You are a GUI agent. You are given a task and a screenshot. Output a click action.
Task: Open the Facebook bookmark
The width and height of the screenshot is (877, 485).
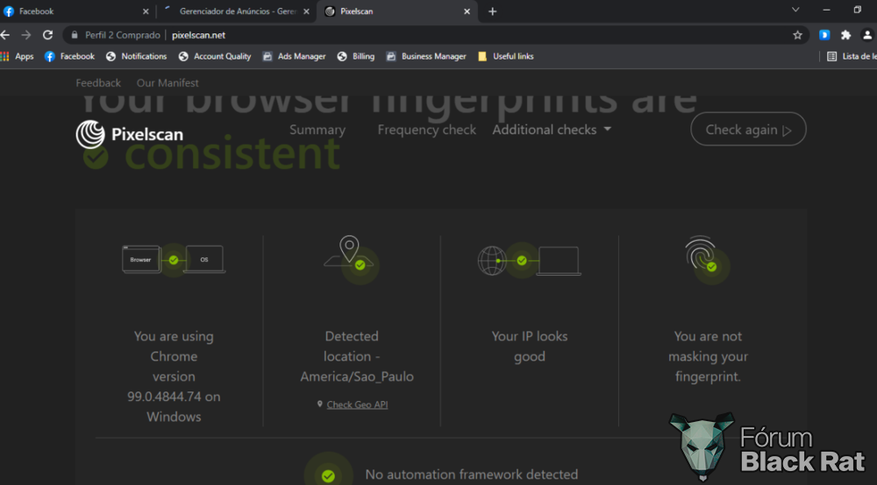[70, 56]
